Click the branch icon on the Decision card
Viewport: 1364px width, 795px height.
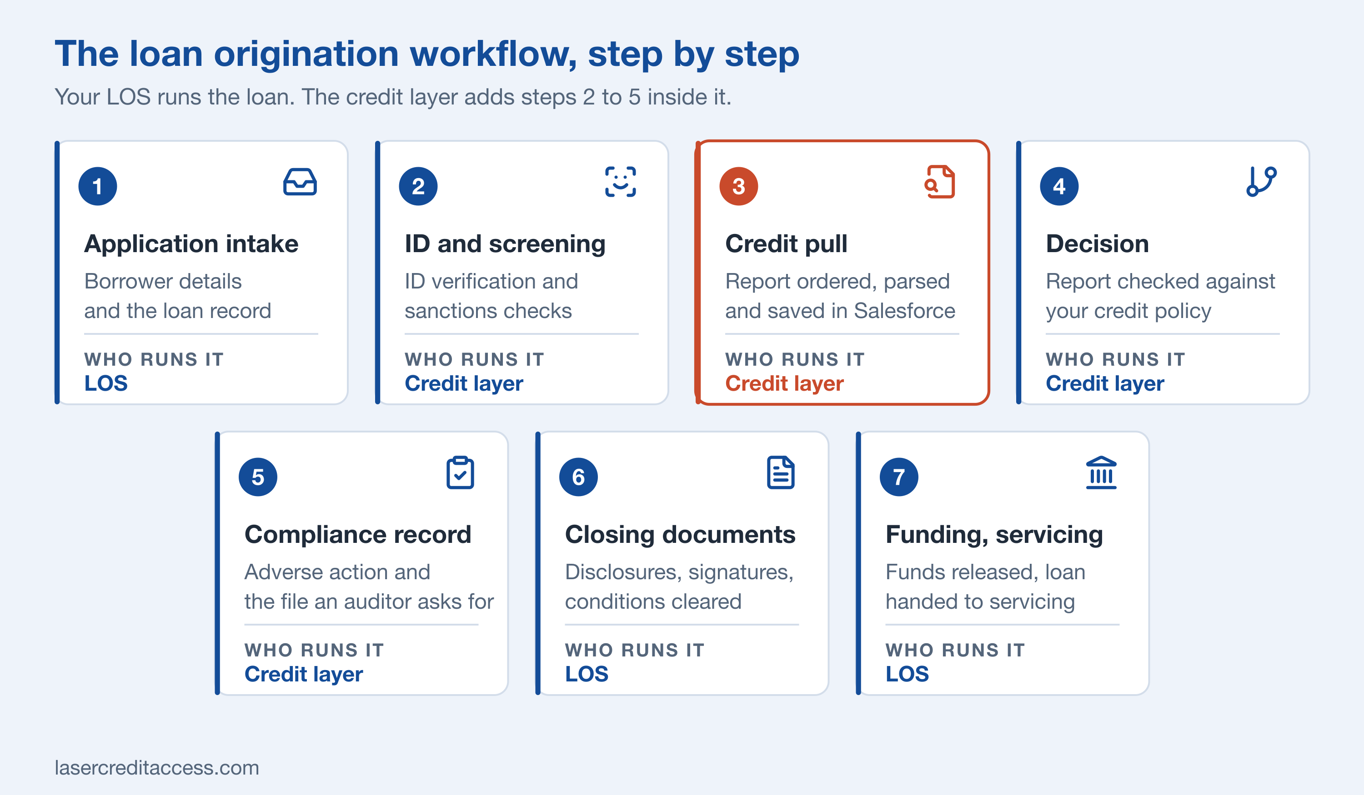(1261, 182)
